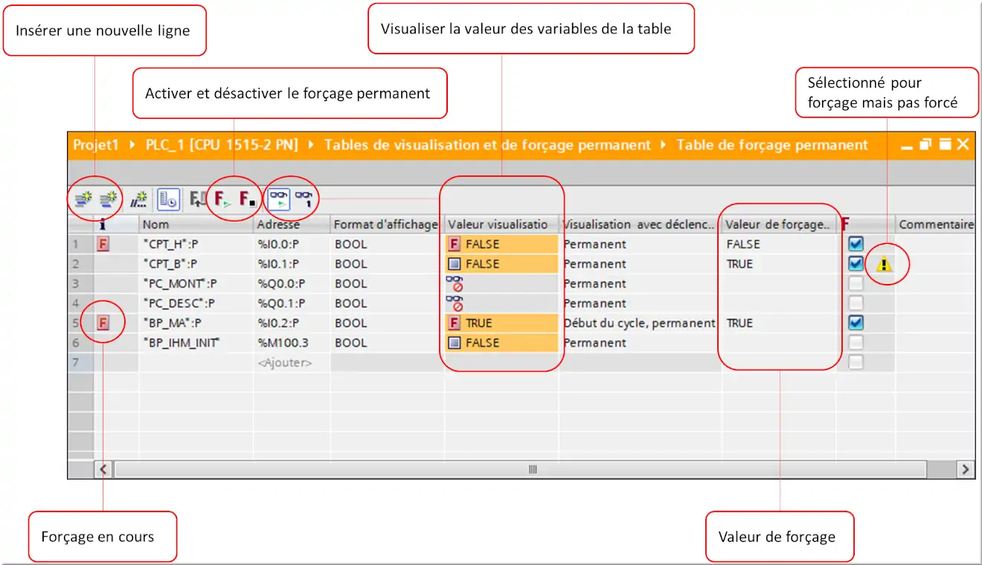Viewport: 982px width, 565px height.
Task: Click the arrow before Table de forçage permanent
Action: (663, 145)
